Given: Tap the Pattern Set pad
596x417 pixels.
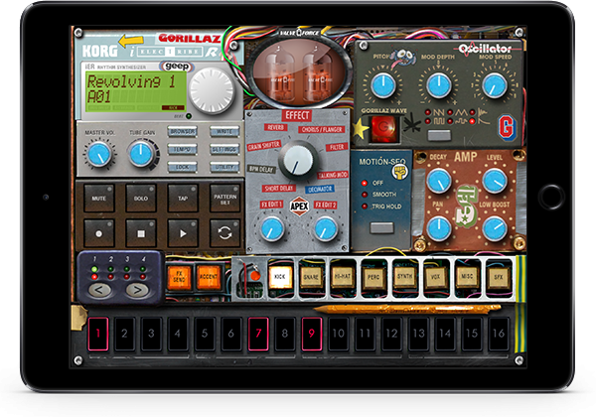Looking at the screenshot, I should point(224,198).
